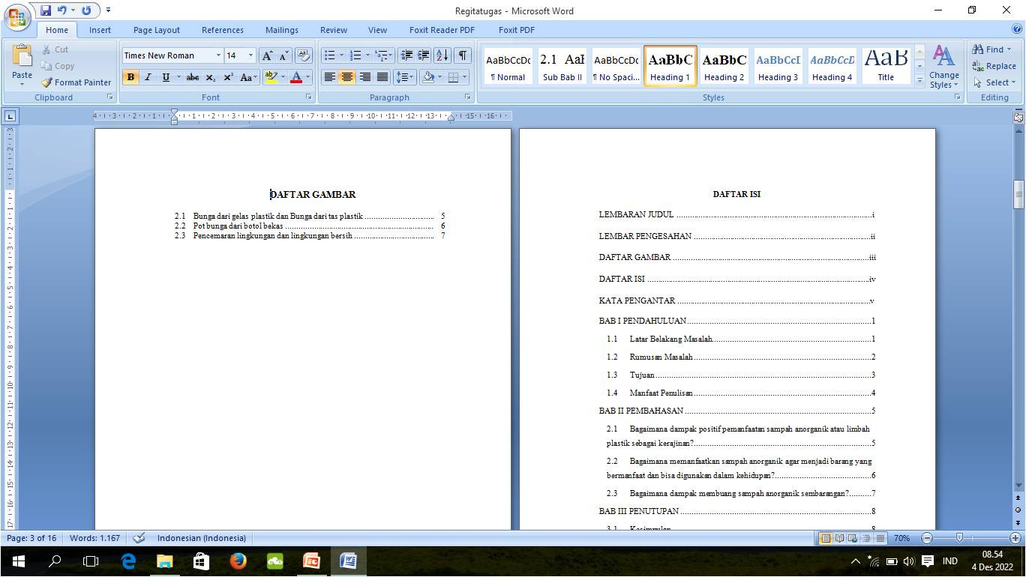Center the text alignment
Viewport: 1026px width, 577px height.
click(346, 77)
